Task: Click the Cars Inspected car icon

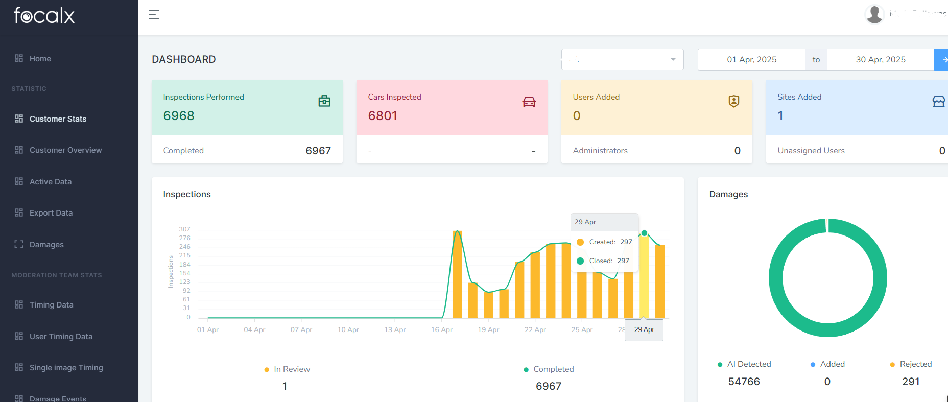Action: (x=529, y=102)
